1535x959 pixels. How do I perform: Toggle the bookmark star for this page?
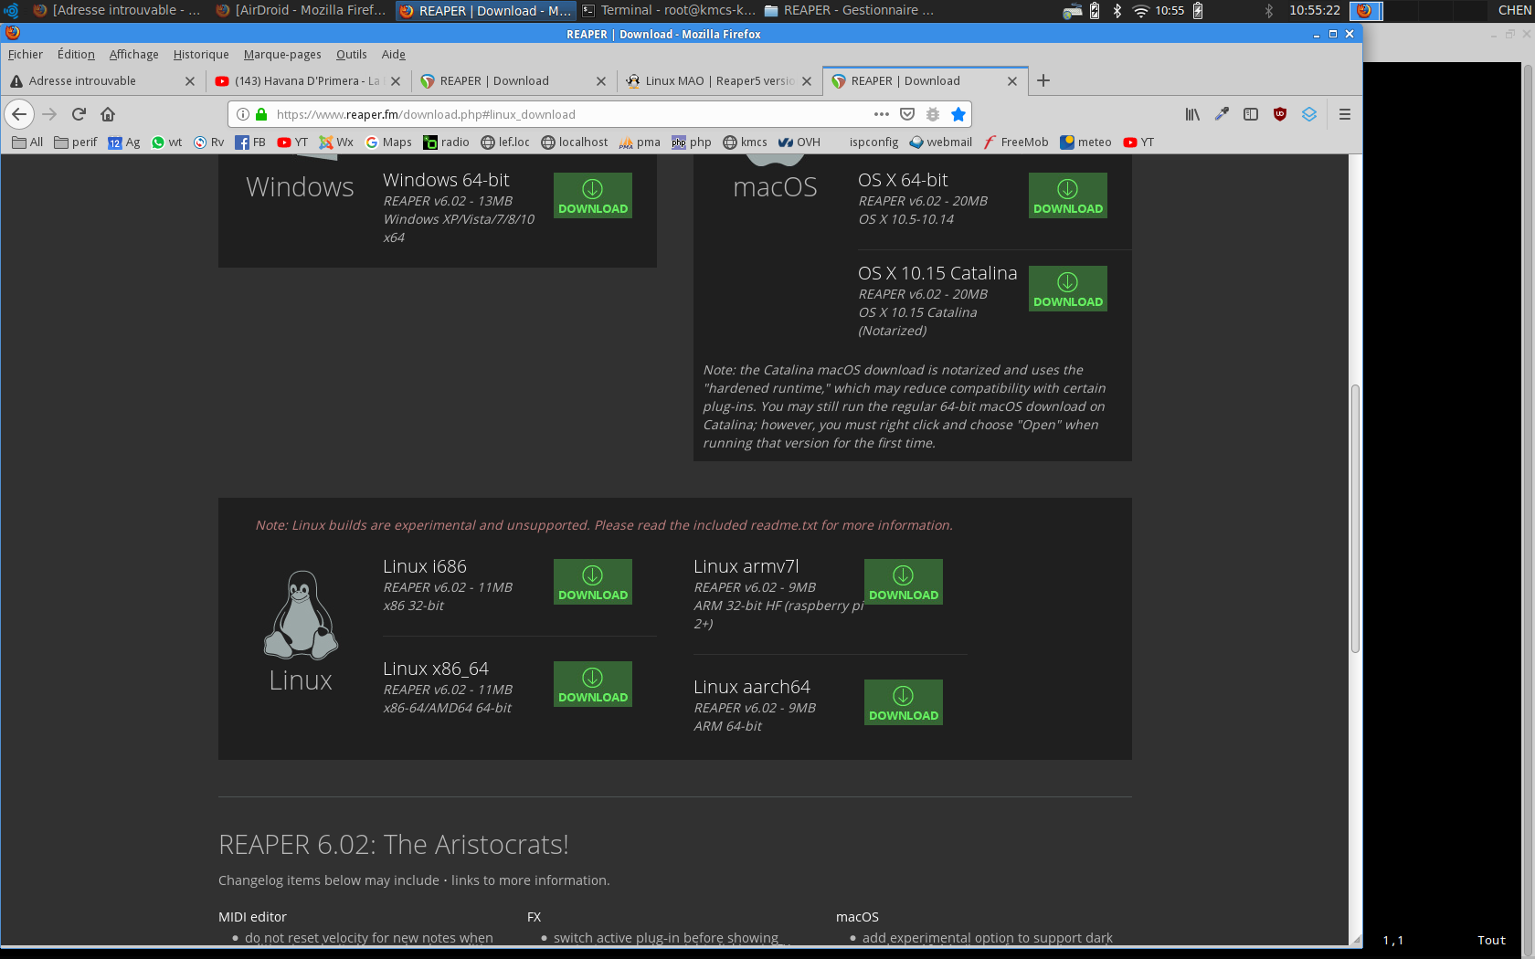click(x=958, y=114)
